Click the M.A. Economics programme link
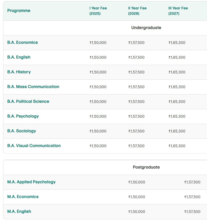Image resolution: width=207 pixels, height=220 pixels. point(23,197)
